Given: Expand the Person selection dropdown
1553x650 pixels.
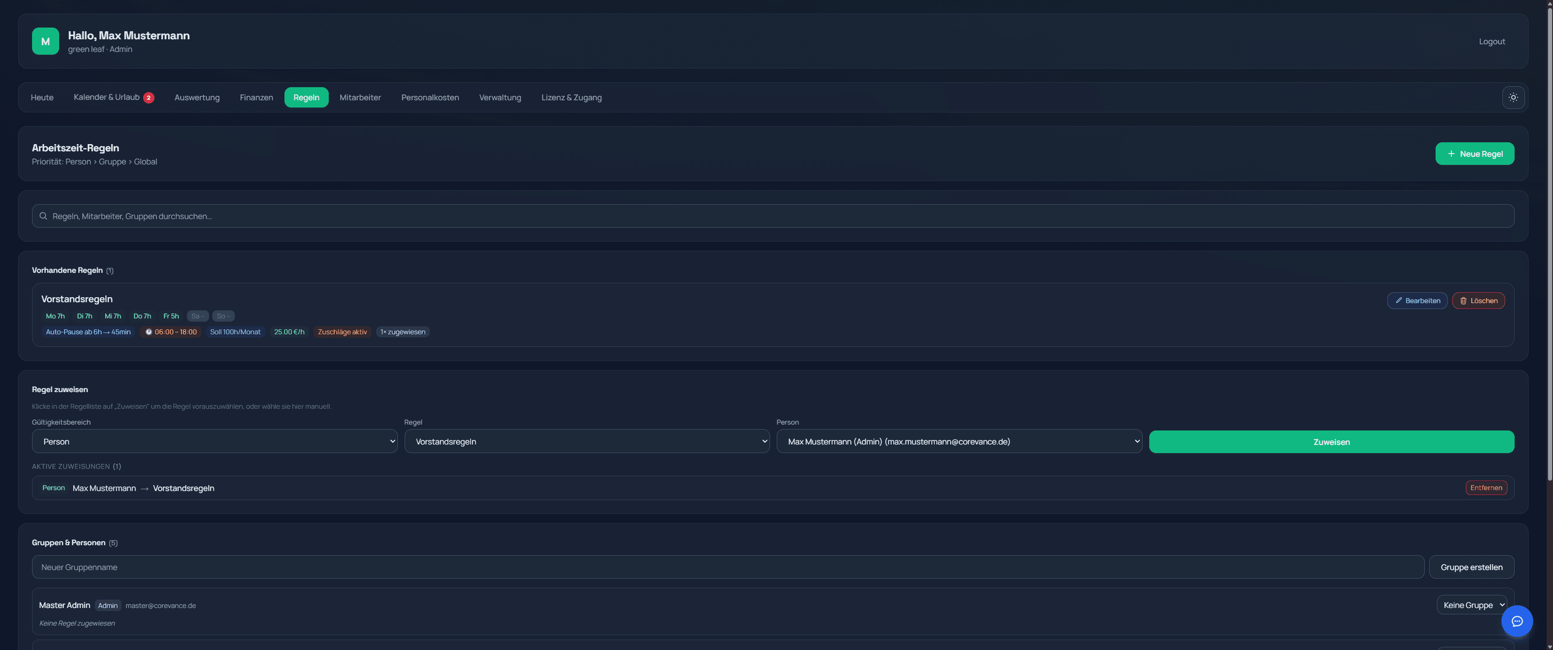Looking at the screenshot, I should (959, 441).
